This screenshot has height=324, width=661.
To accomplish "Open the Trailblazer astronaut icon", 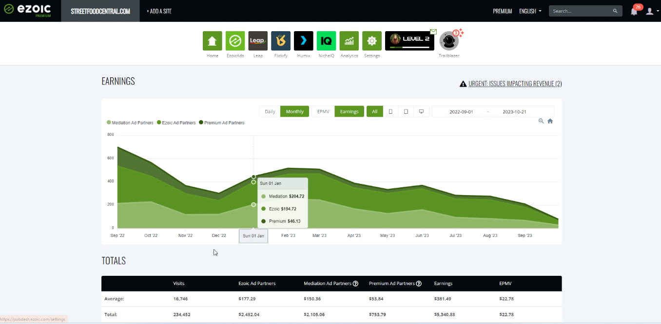I will (x=449, y=41).
